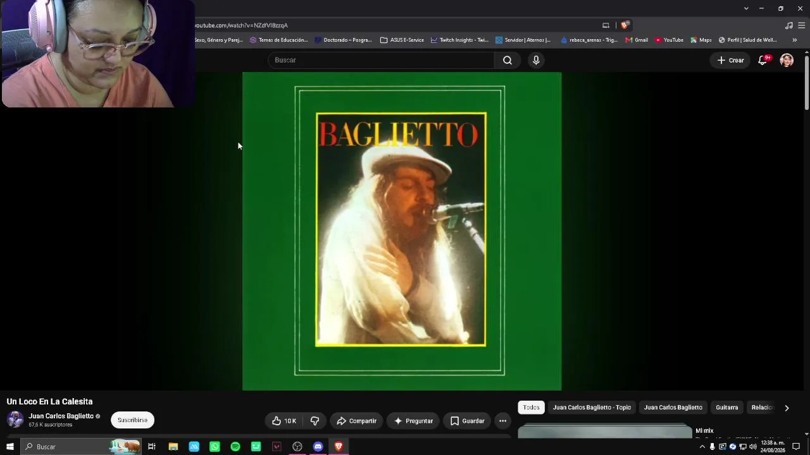The width and height of the screenshot is (810, 455).
Task: Open File Explorer from the taskbar
Action: click(x=173, y=447)
